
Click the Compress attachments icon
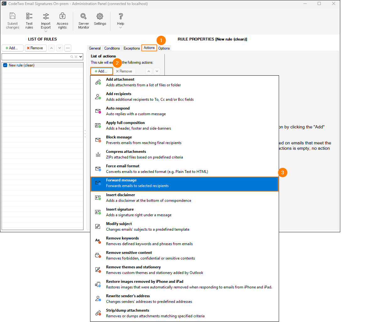coord(98,154)
